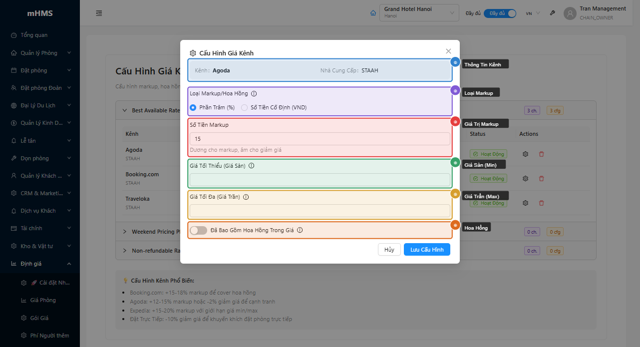The width and height of the screenshot is (640, 347).
Task: Click the Tran Management profile avatar
Action: pyautogui.click(x=570, y=13)
